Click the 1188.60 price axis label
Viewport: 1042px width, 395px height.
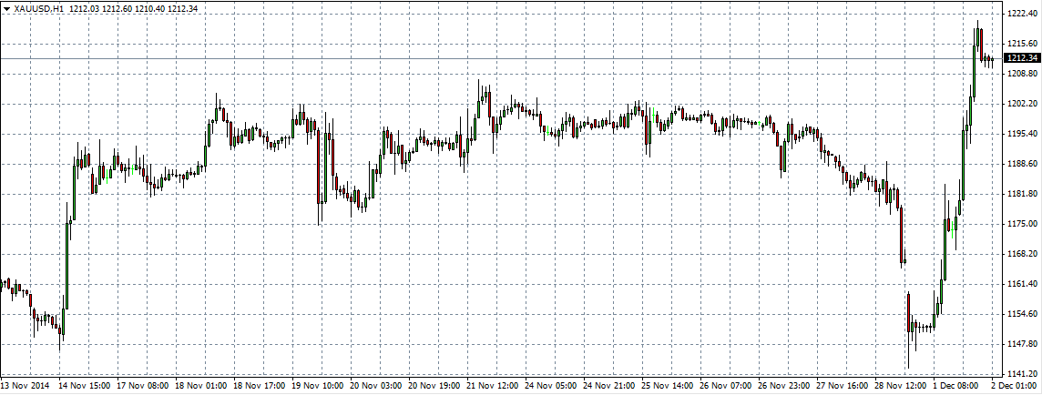[x=1021, y=164]
